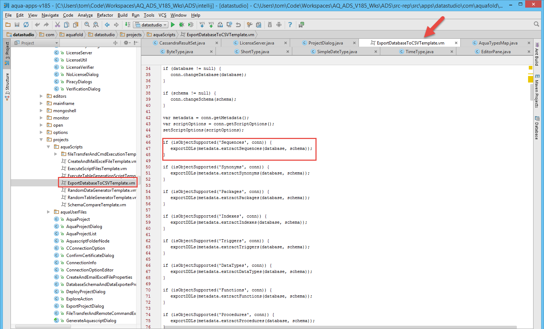The image size is (544, 329).
Task: Click the Forward navigation arrow
Action: coord(116,25)
